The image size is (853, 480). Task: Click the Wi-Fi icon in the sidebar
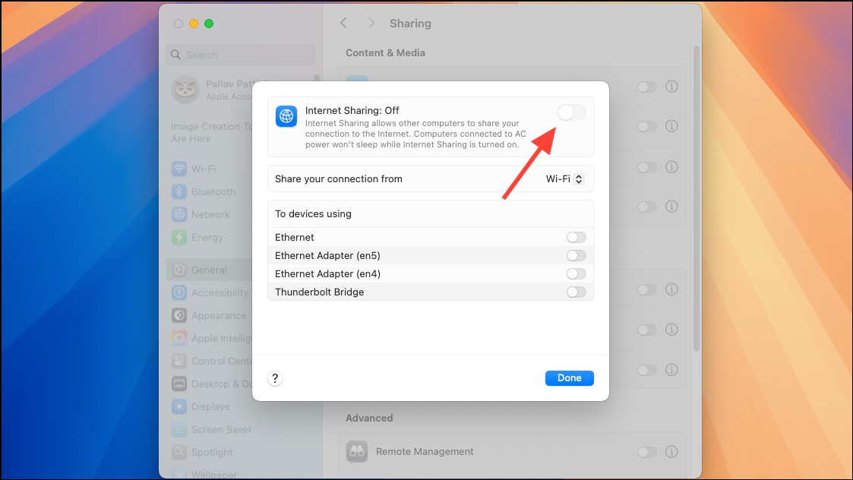tap(179, 169)
